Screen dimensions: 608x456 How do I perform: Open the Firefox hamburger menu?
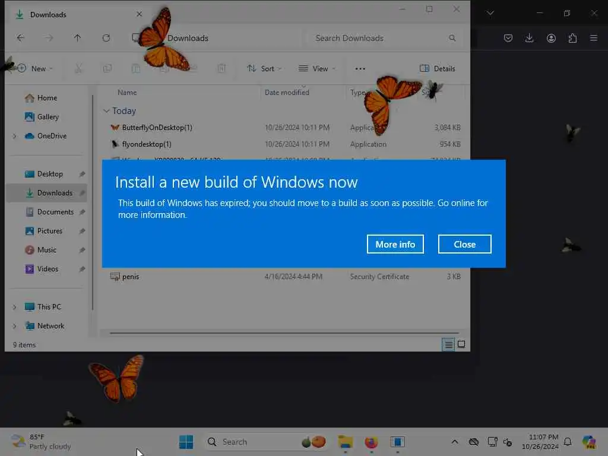(594, 38)
